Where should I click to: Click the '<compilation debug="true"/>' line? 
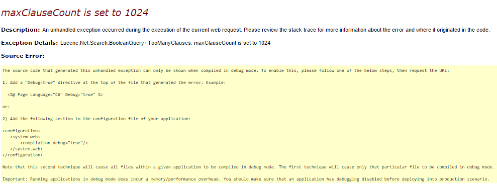[x=54, y=143]
